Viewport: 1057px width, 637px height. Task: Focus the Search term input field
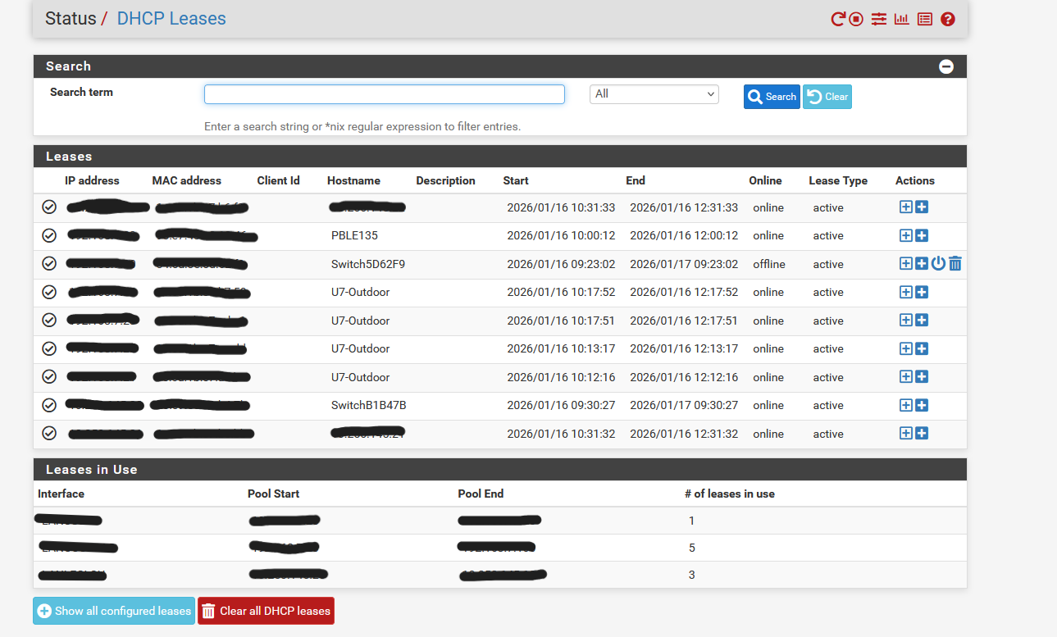[384, 94]
